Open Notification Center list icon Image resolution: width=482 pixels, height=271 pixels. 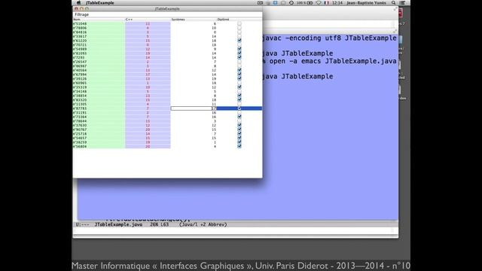402,3
